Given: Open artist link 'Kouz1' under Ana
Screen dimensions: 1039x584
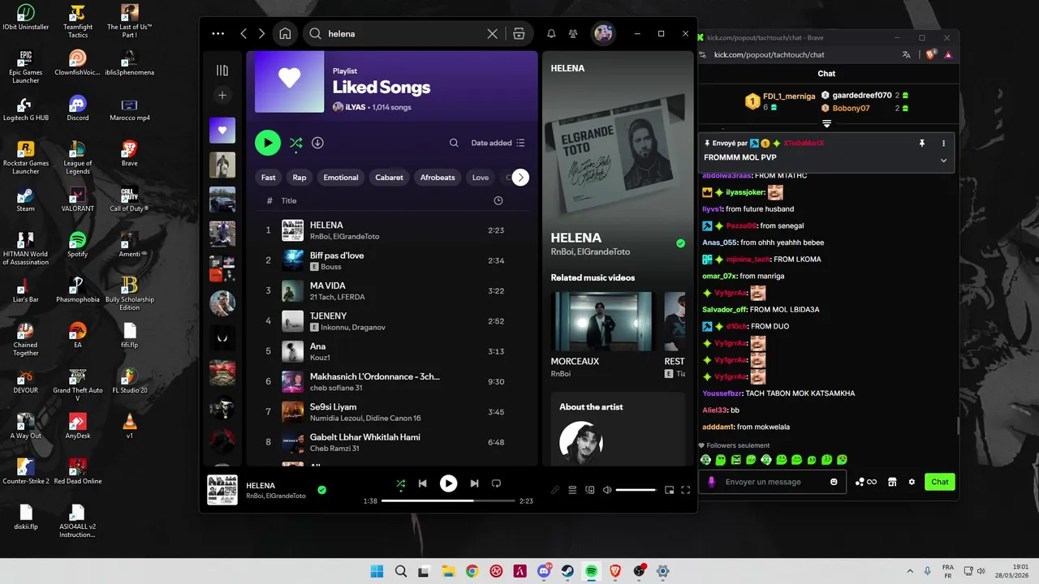Looking at the screenshot, I should (320, 358).
